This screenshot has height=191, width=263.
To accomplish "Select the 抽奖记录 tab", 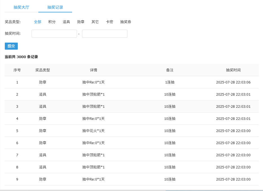I will (x=55, y=7).
